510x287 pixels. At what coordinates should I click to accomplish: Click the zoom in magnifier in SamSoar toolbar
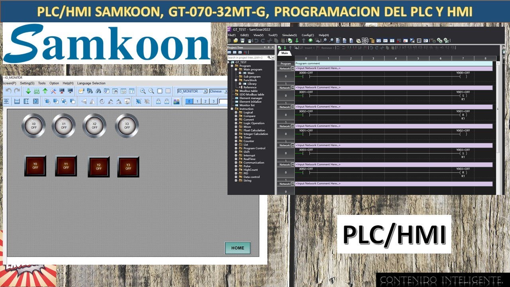(325, 40)
